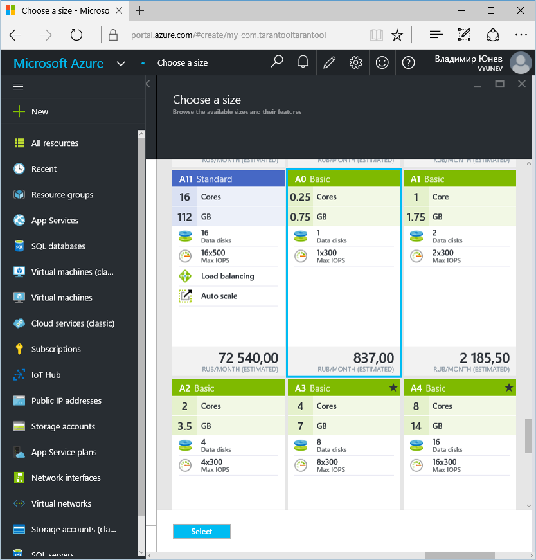
Task: Open browser more actions ellipsis
Action: pyautogui.click(x=521, y=35)
